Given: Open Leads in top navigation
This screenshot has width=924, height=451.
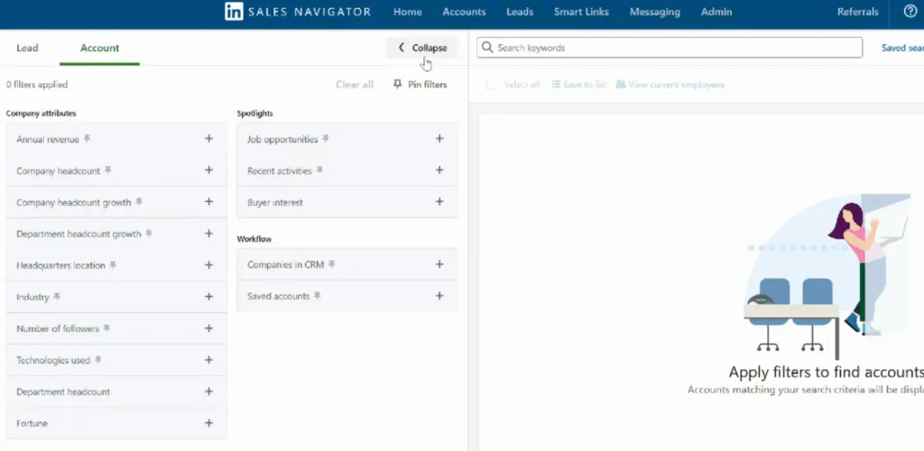Looking at the screenshot, I should [x=520, y=12].
